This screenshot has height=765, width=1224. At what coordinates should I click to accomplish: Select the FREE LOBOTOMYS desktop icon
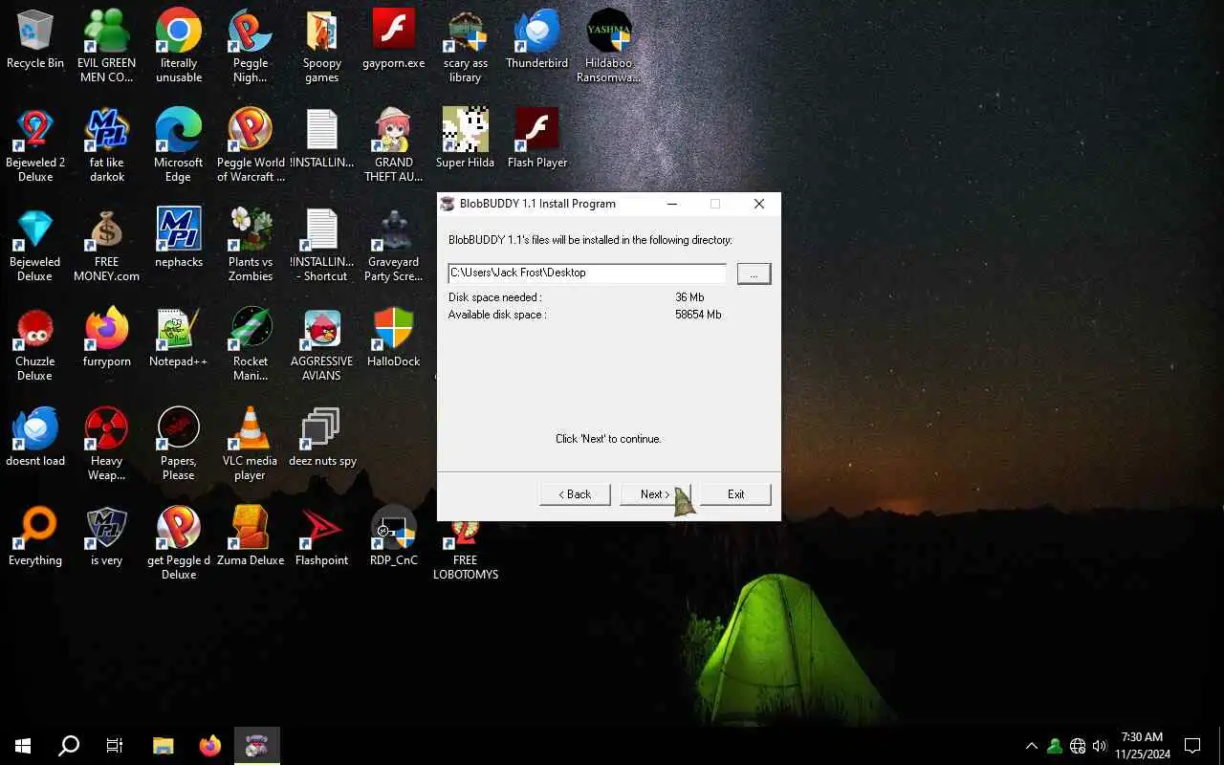(466, 550)
